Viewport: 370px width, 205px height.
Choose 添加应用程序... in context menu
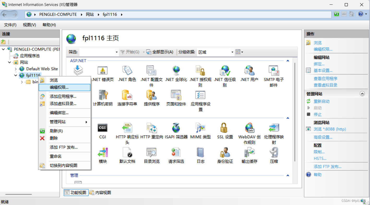pyautogui.click(x=64, y=96)
